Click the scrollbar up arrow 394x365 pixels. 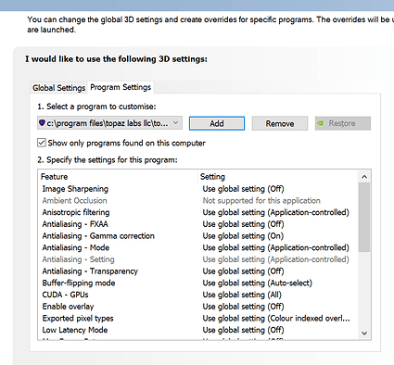coord(364,177)
